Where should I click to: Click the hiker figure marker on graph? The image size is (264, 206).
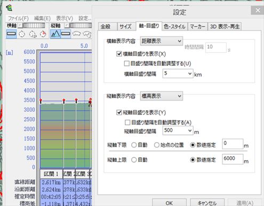pos(90,102)
